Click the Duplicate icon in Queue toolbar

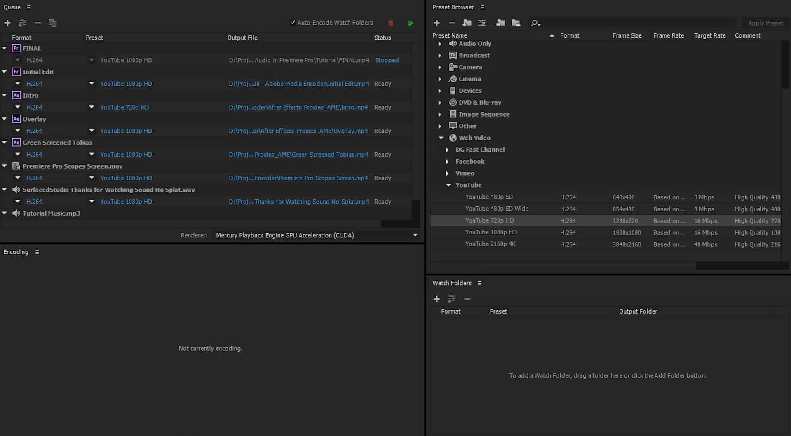[52, 23]
